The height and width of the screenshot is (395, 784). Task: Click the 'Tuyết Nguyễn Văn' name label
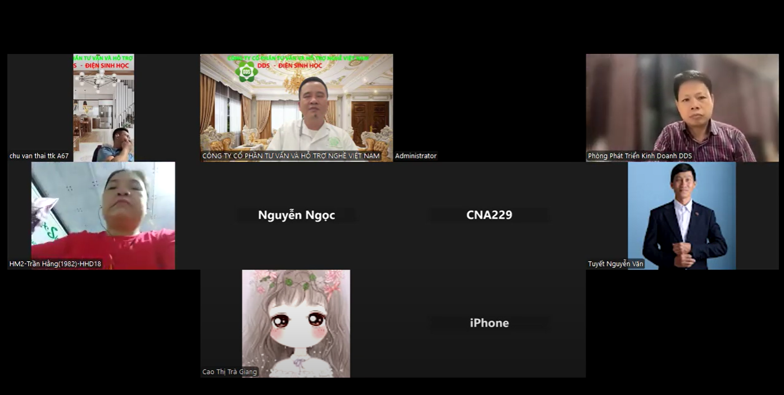point(615,264)
